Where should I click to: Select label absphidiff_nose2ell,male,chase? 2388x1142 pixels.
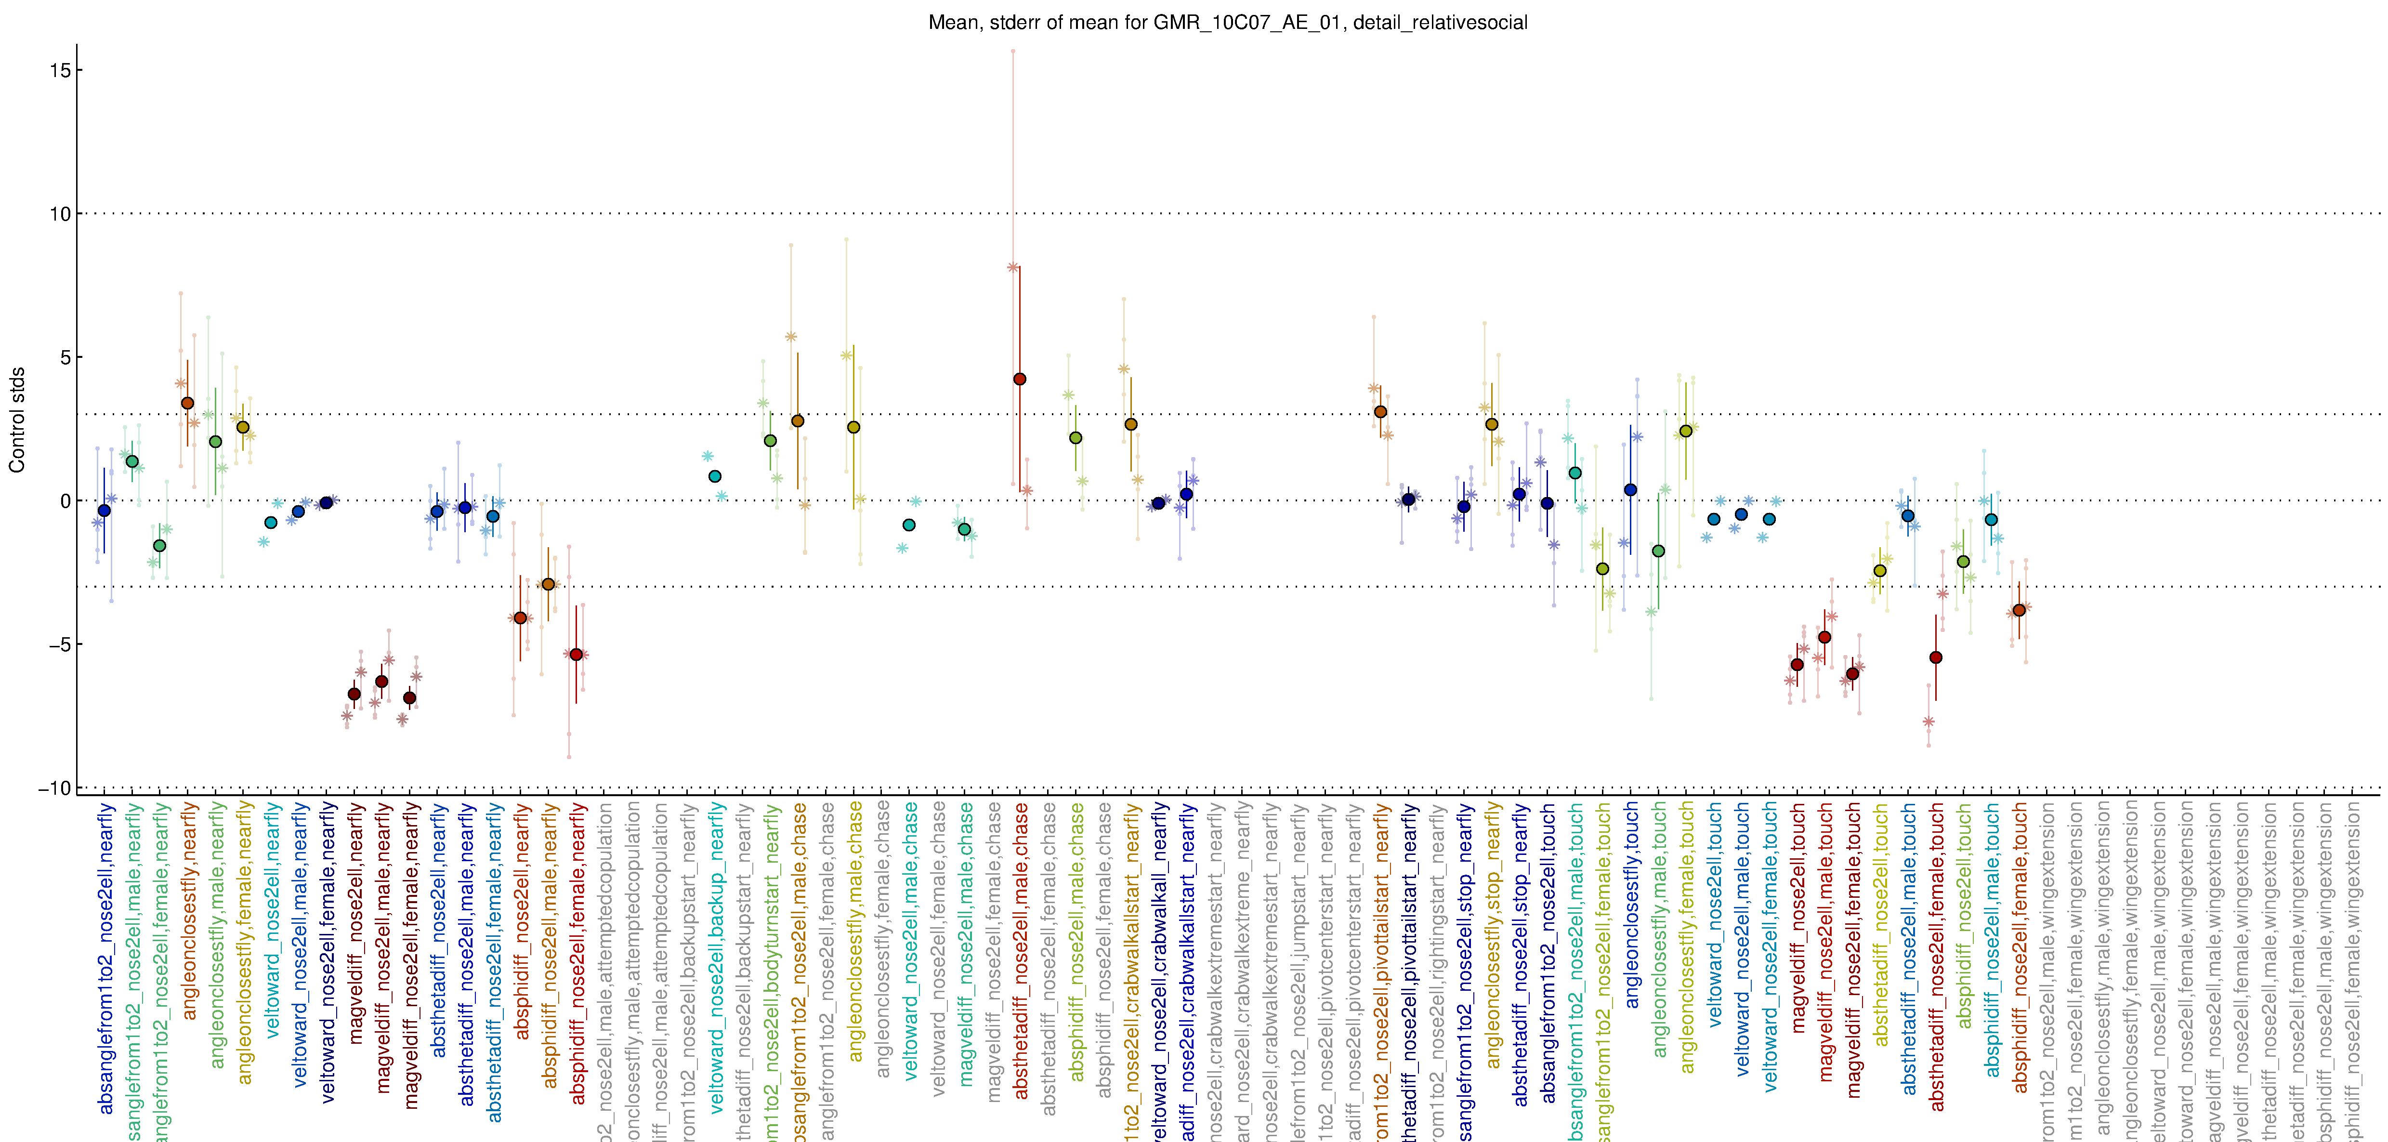1077,942
